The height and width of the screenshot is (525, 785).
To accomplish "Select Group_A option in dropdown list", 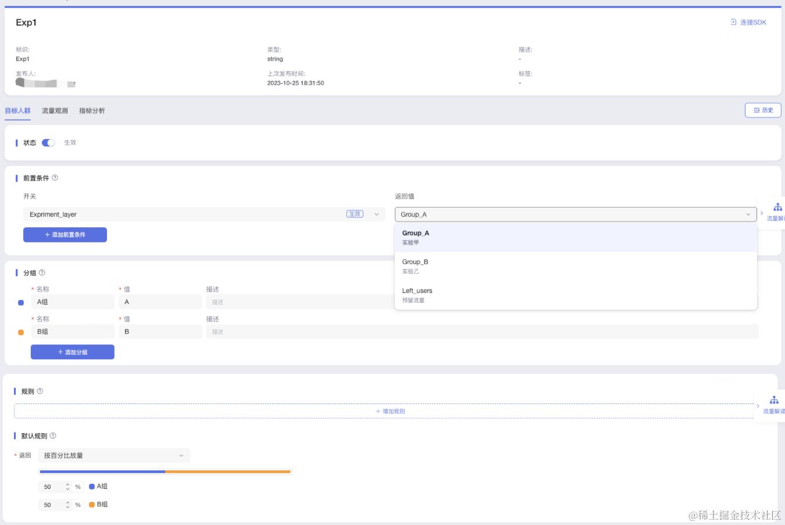I will point(576,237).
